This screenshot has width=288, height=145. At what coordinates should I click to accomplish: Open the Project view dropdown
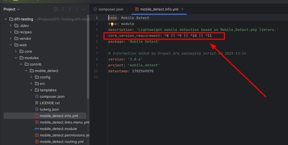[12, 9]
